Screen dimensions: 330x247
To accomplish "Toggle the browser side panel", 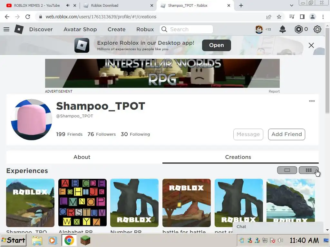I will click(302, 17).
